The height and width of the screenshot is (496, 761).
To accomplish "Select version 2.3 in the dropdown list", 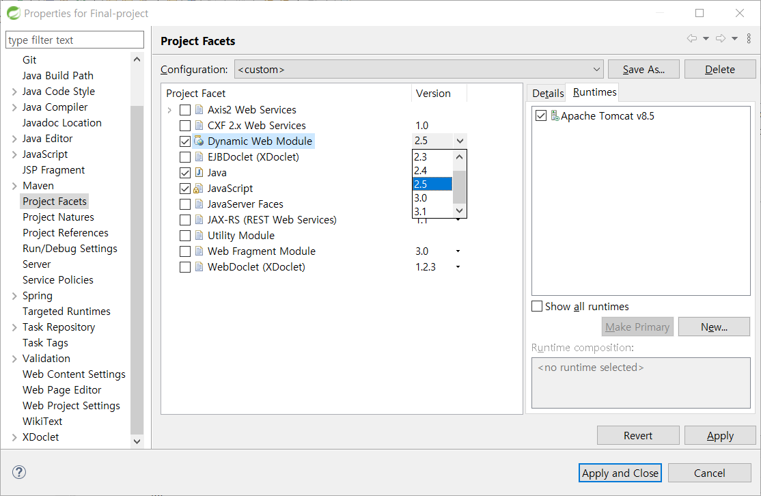I will [x=432, y=156].
